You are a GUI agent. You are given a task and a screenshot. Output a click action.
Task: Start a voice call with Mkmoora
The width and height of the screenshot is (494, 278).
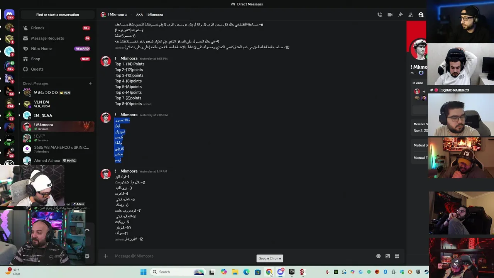pyautogui.click(x=380, y=15)
